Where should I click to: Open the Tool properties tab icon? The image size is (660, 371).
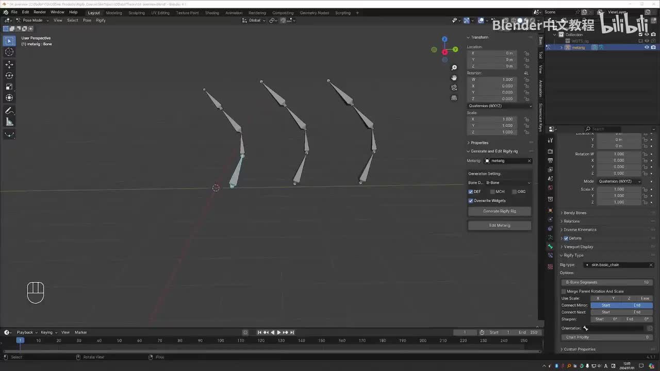click(550, 140)
